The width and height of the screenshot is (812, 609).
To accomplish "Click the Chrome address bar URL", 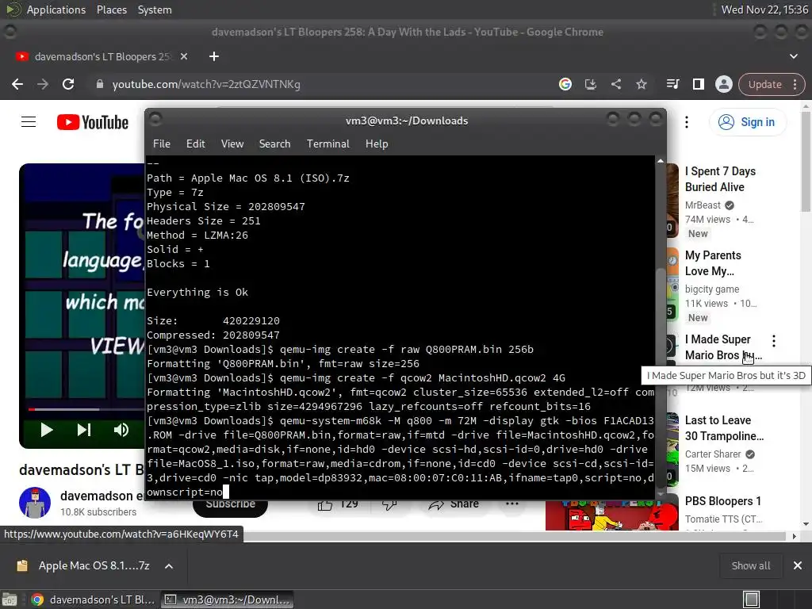I will click(206, 84).
